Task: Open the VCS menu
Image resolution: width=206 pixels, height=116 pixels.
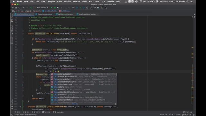Action: coord(103,1)
